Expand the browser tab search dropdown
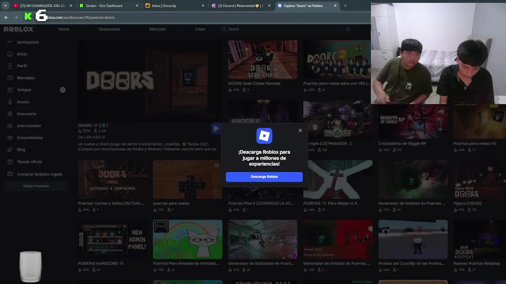Viewport: 506px width, 284px height. [5, 6]
